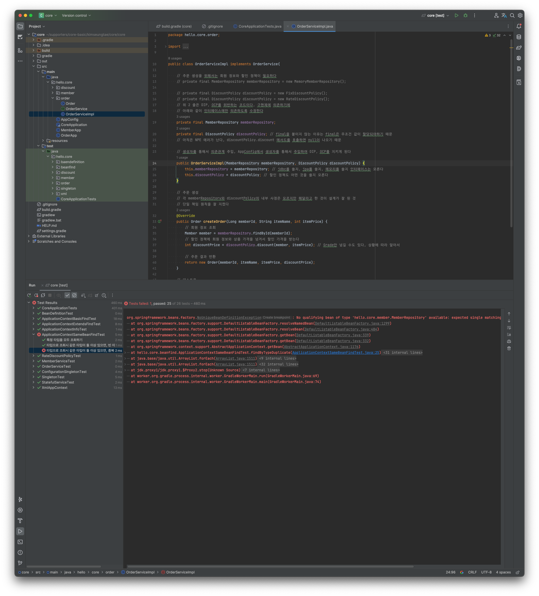This screenshot has width=539, height=596.
Task: Toggle read-only lock in status bar
Action: click(x=518, y=572)
